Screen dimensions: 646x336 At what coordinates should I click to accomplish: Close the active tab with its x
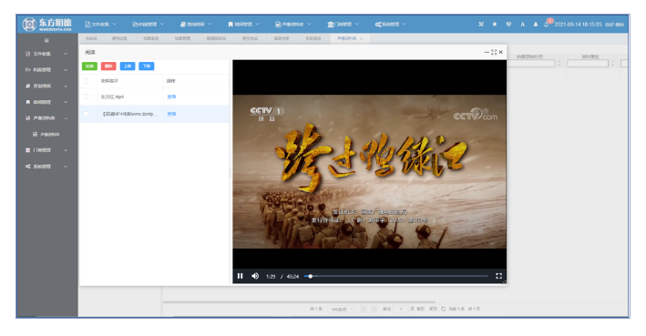pyautogui.click(x=362, y=39)
